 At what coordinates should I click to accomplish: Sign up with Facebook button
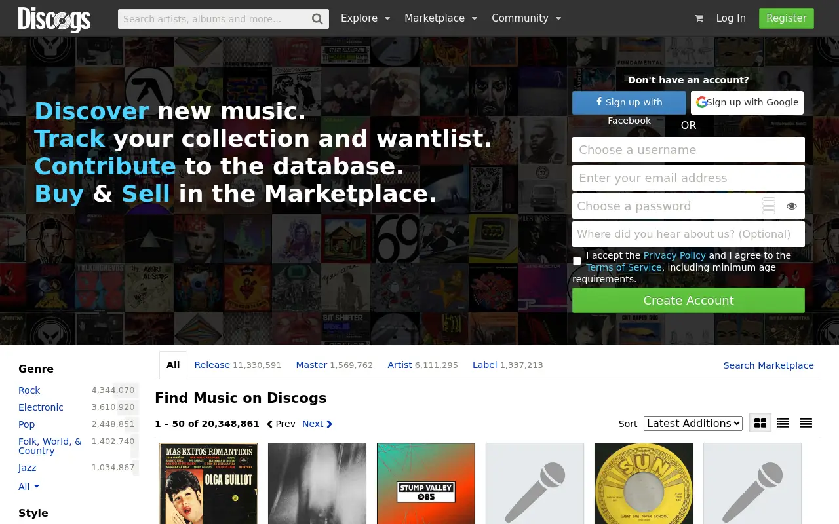[x=629, y=103]
